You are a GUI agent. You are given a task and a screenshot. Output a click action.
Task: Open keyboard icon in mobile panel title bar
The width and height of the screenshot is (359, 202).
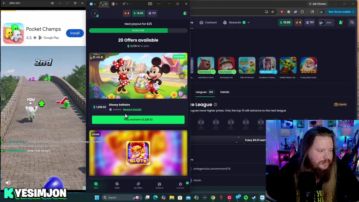[150, 4]
